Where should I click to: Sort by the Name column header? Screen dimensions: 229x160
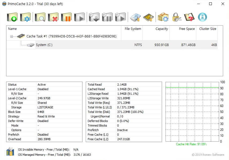coord(64,29)
